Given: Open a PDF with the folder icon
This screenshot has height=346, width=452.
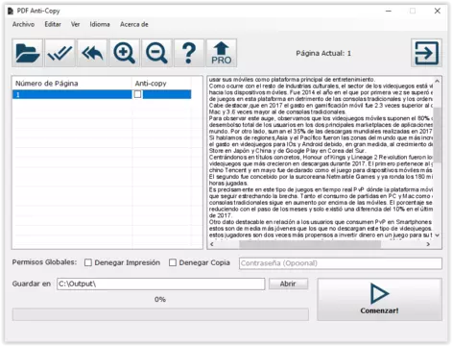Looking at the screenshot, I should click(x=28, y=53).
